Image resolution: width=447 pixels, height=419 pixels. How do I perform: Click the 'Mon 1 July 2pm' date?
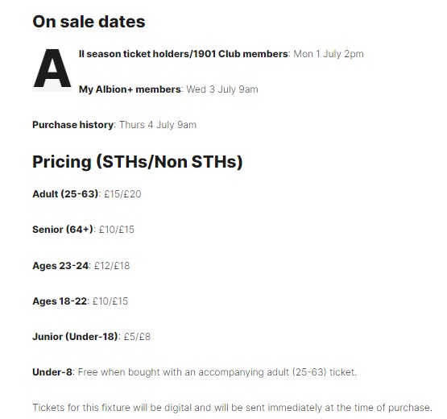(x=329, y=54)
